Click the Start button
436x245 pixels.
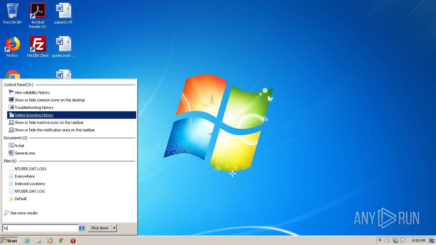click(x=10, y=241)
